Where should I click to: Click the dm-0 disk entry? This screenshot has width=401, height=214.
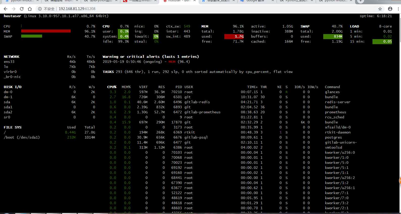[x=8, y=92]
